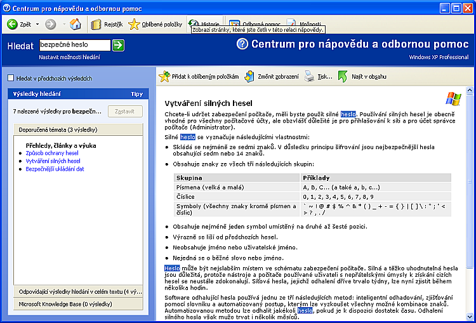Viewport: 476px width, 323px height.
Task: Open Tipy in search results header
Action: click(x=136, y=94)
